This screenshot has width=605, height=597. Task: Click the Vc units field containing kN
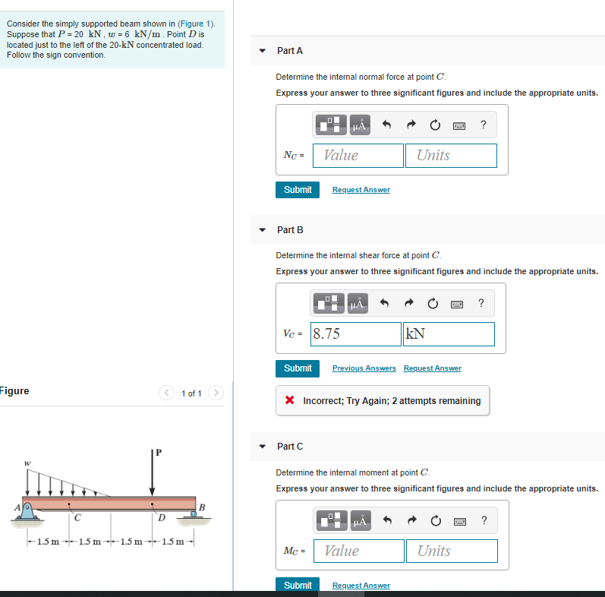(449, 334)
